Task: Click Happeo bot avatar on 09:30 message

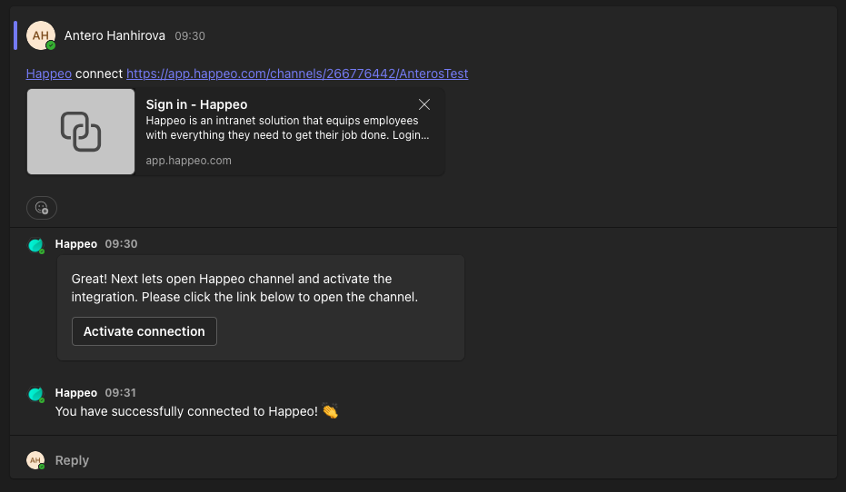Action: (x=36, y=246)
